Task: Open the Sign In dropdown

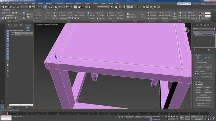Action: click(184, 4)
